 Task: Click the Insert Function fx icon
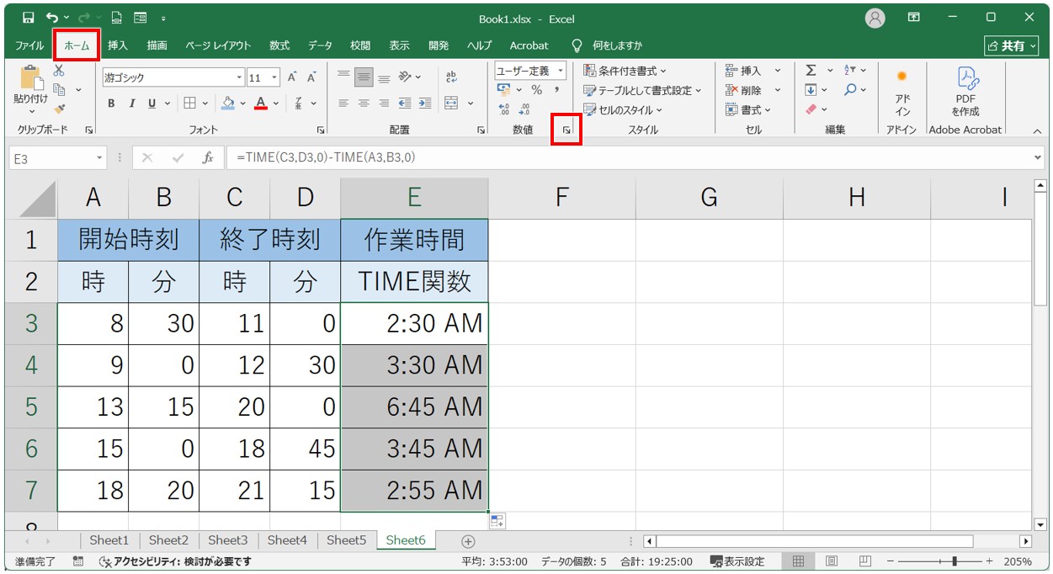tap(208, 157)
